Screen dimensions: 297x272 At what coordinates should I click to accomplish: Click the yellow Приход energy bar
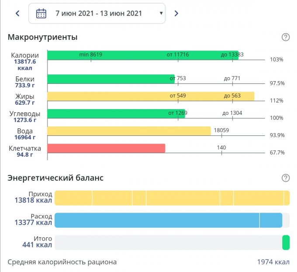coord(172,198)
